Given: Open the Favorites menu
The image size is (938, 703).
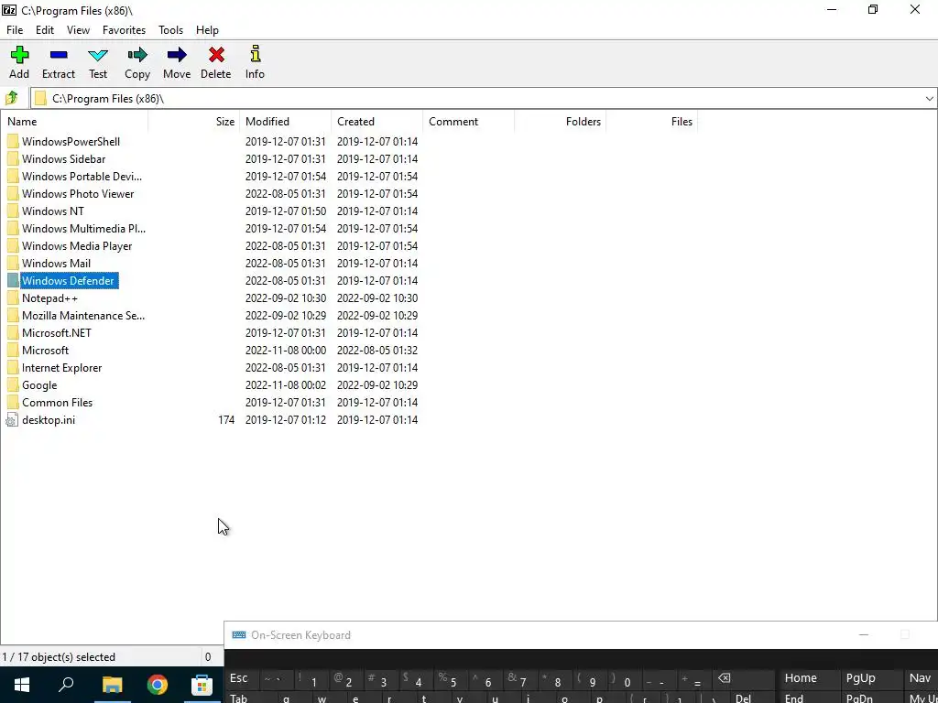Looking at the screenshot, I should [x=124, y=30].
